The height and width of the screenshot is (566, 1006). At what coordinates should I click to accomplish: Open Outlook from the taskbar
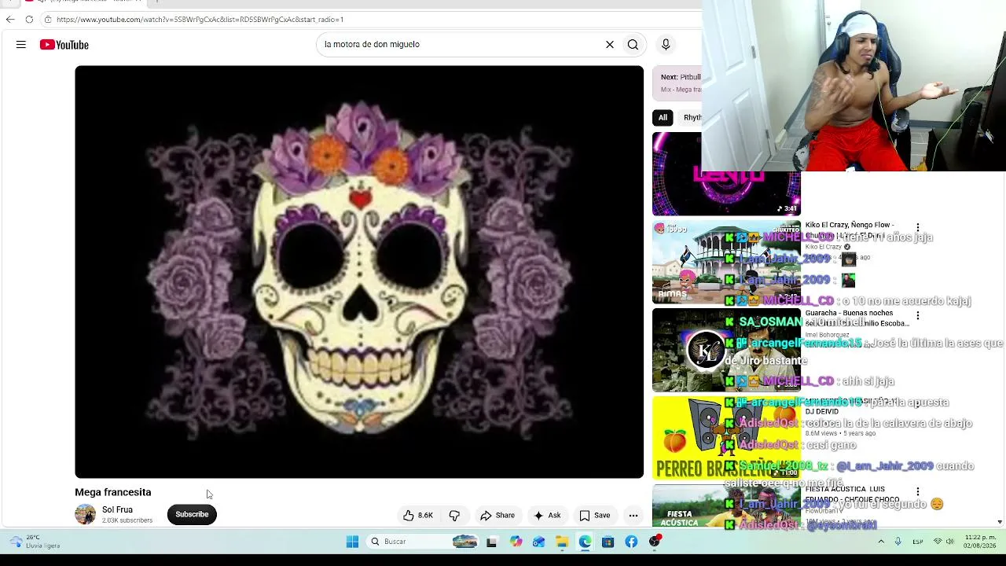coord(538,542)
